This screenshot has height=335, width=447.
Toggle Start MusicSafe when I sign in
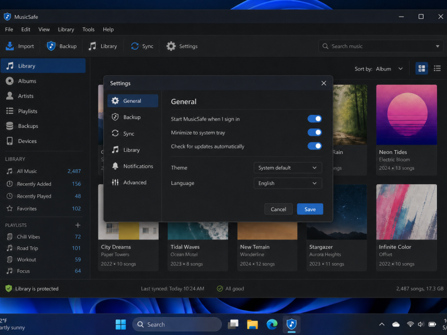[315, 119]
